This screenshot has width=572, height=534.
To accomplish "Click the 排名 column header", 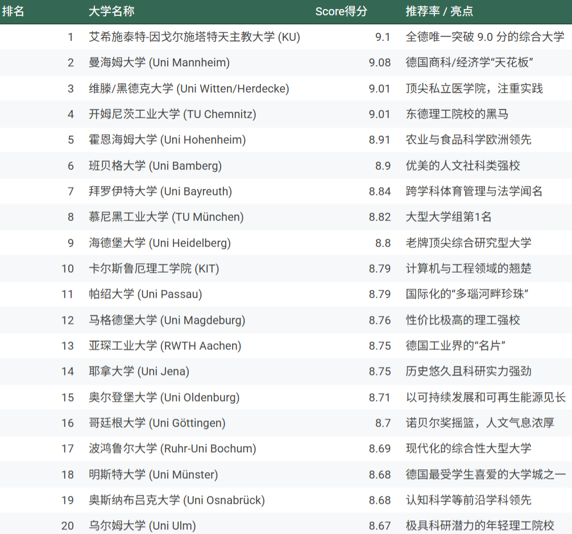I will point(13,11).
